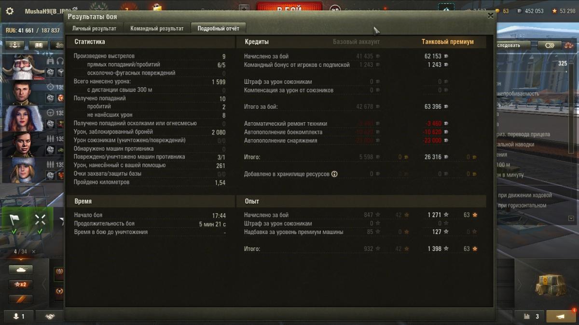The image size is (579, 325).
Task: Click the red В БОЙ battle button
Action: pos(289,9)
